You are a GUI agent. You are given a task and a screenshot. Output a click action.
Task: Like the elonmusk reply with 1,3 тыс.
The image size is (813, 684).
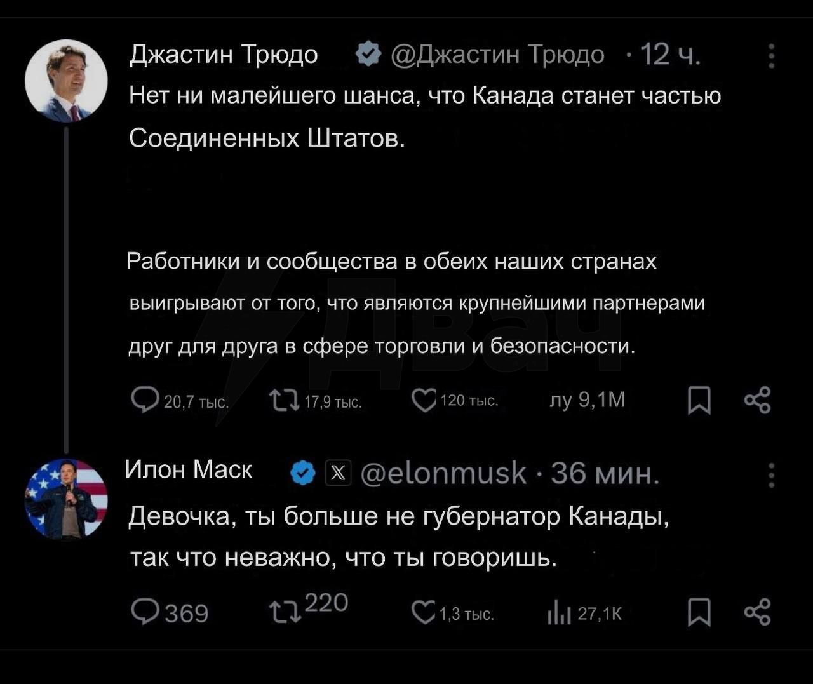point(424,613)
